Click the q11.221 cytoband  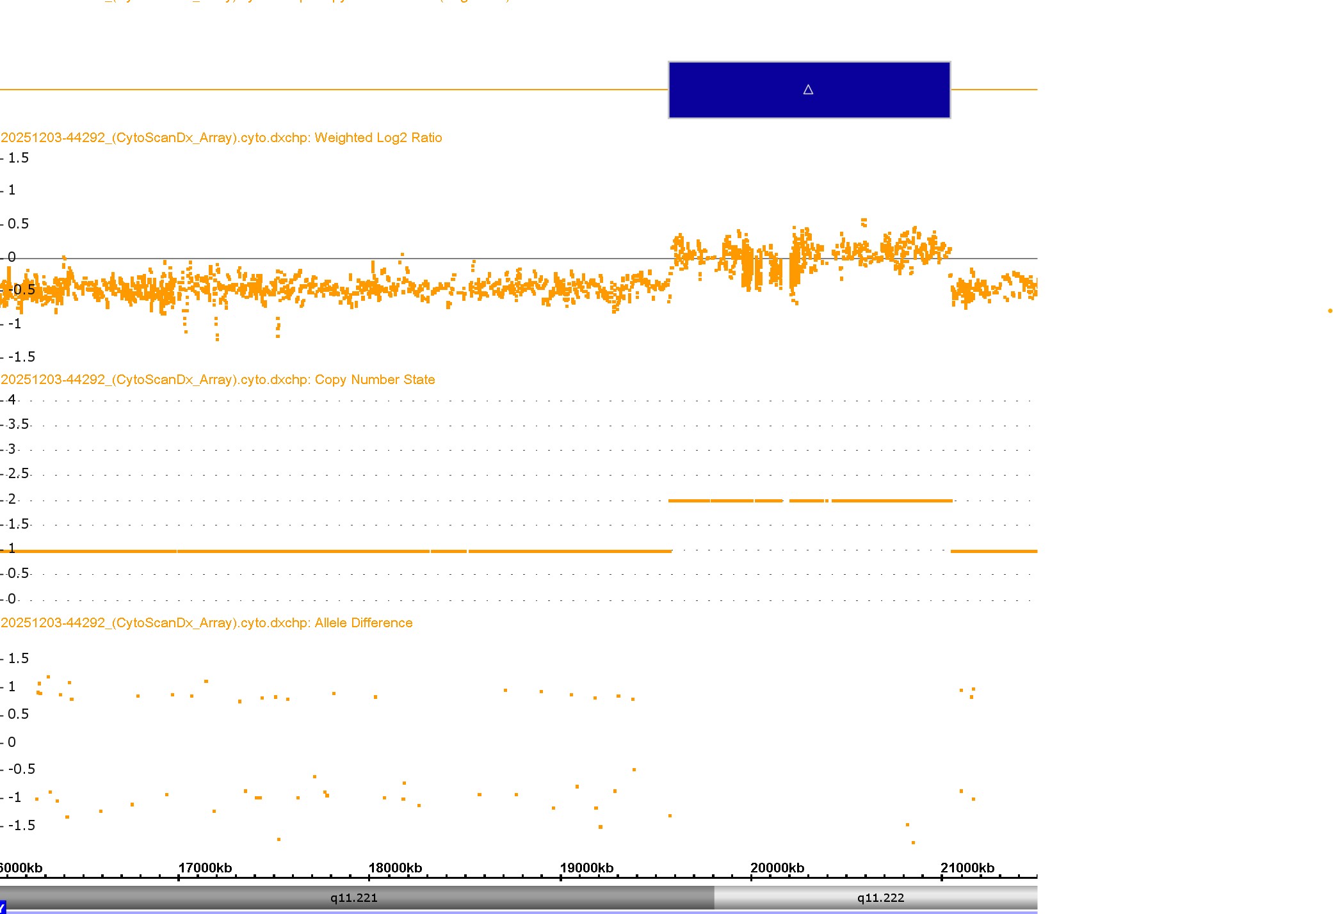[353, 897]
